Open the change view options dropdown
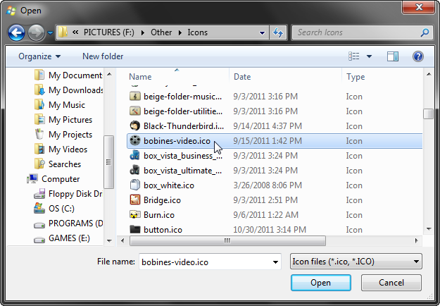Viewport: 440px width, 306px height. click(368, 56)
